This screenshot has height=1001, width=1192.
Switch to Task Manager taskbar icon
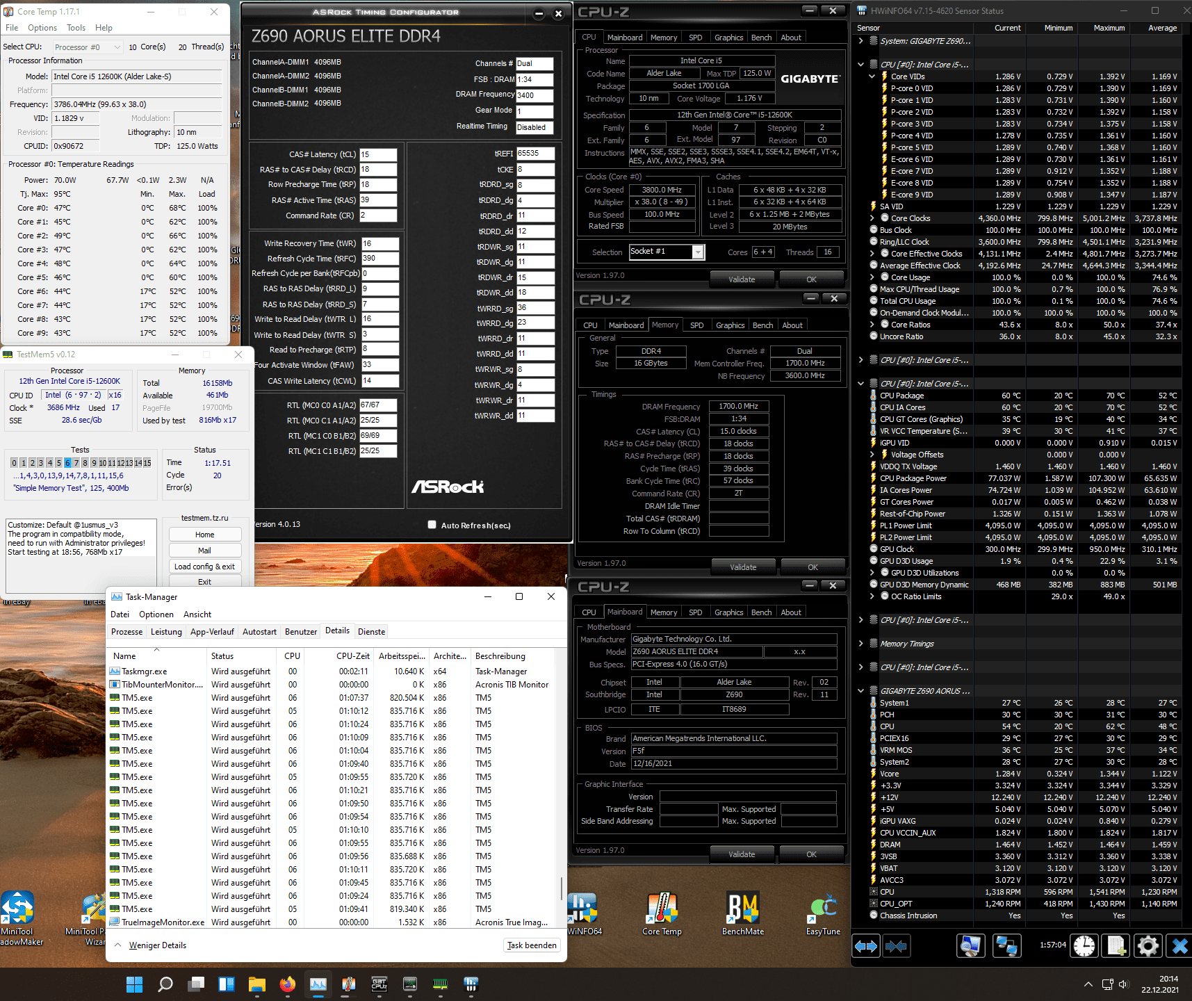(318, 984)
